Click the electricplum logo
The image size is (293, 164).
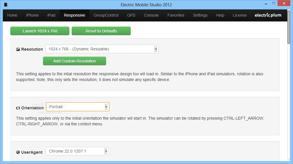coord(268,15)
